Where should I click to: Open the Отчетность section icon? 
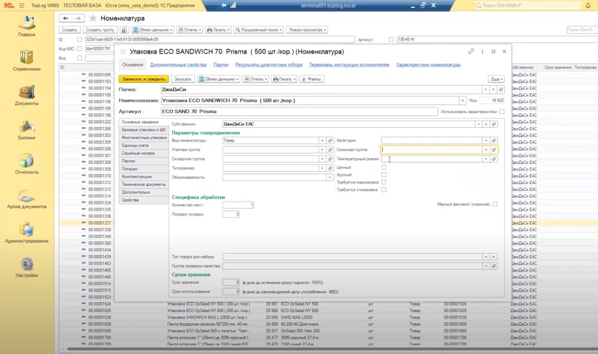26,161
